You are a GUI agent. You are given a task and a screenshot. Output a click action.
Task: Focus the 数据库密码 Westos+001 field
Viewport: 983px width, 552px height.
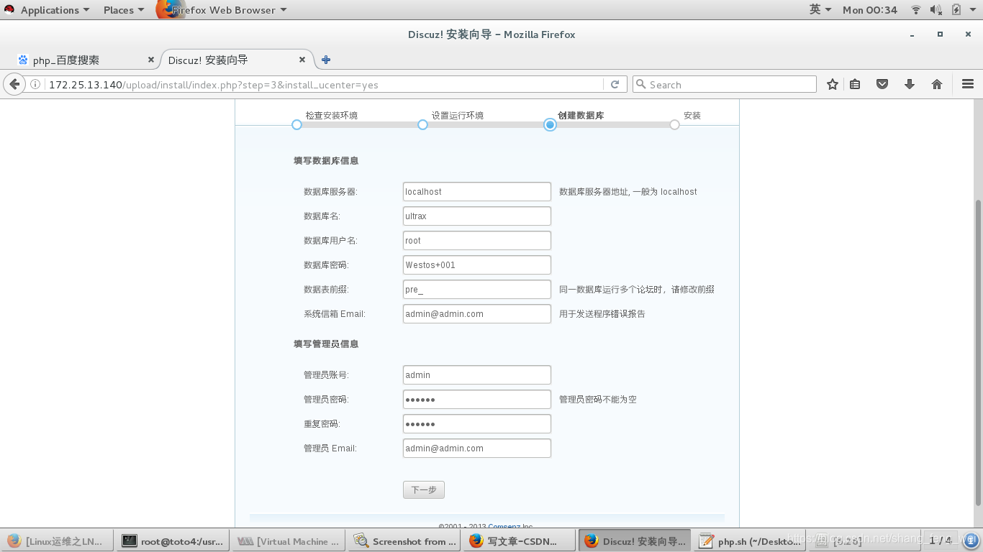point(477,265)
